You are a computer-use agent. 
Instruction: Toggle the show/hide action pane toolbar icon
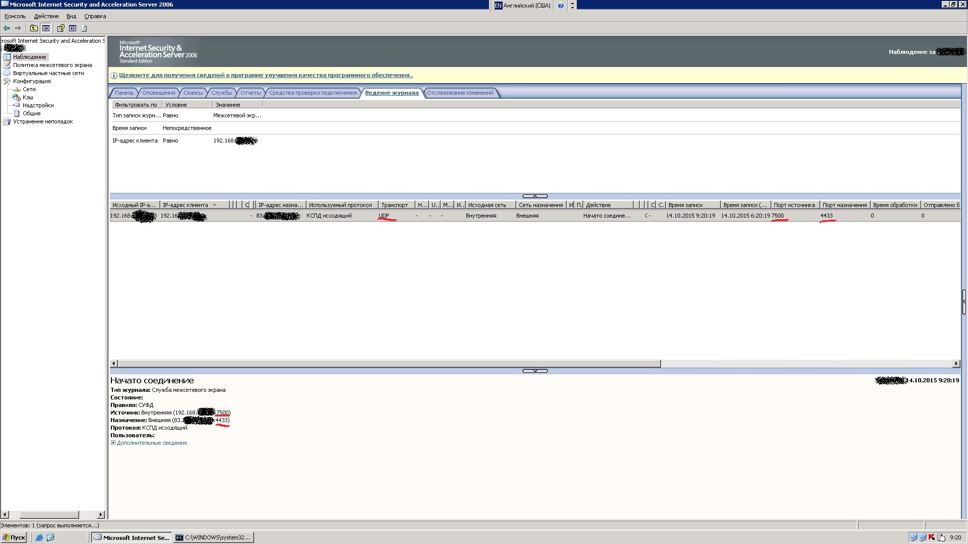[73, 28]
